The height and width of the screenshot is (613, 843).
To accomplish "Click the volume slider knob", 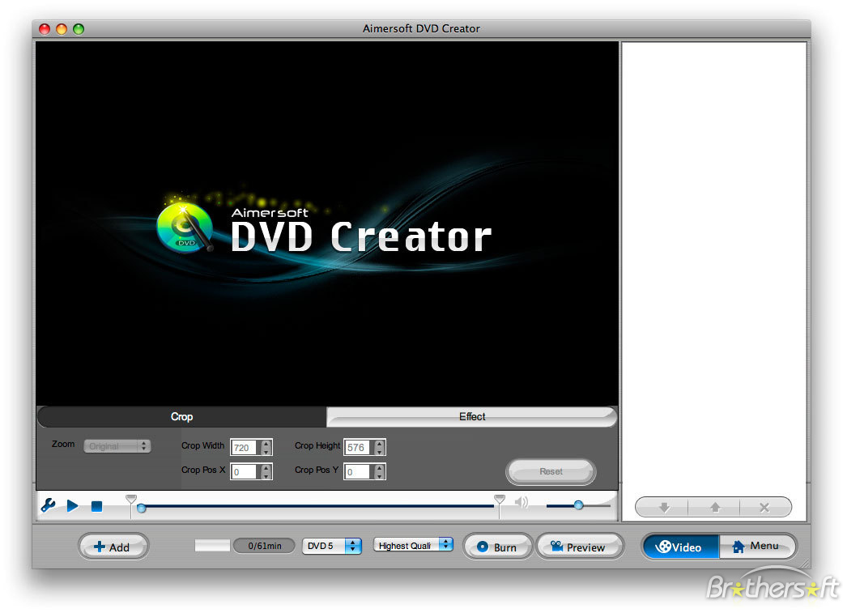I will coord(578,505).
